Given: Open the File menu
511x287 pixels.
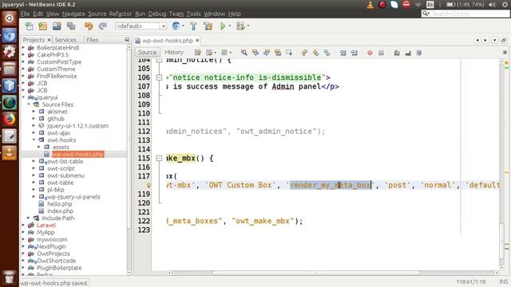Looking at the screenshot, I should click(25, 14).
